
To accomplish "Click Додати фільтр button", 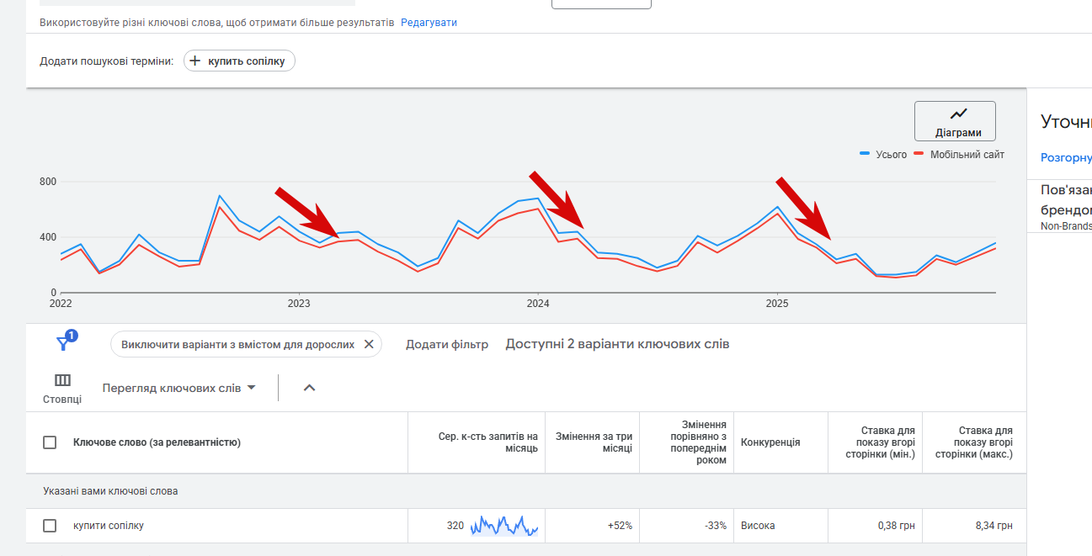I will (446, 344).
